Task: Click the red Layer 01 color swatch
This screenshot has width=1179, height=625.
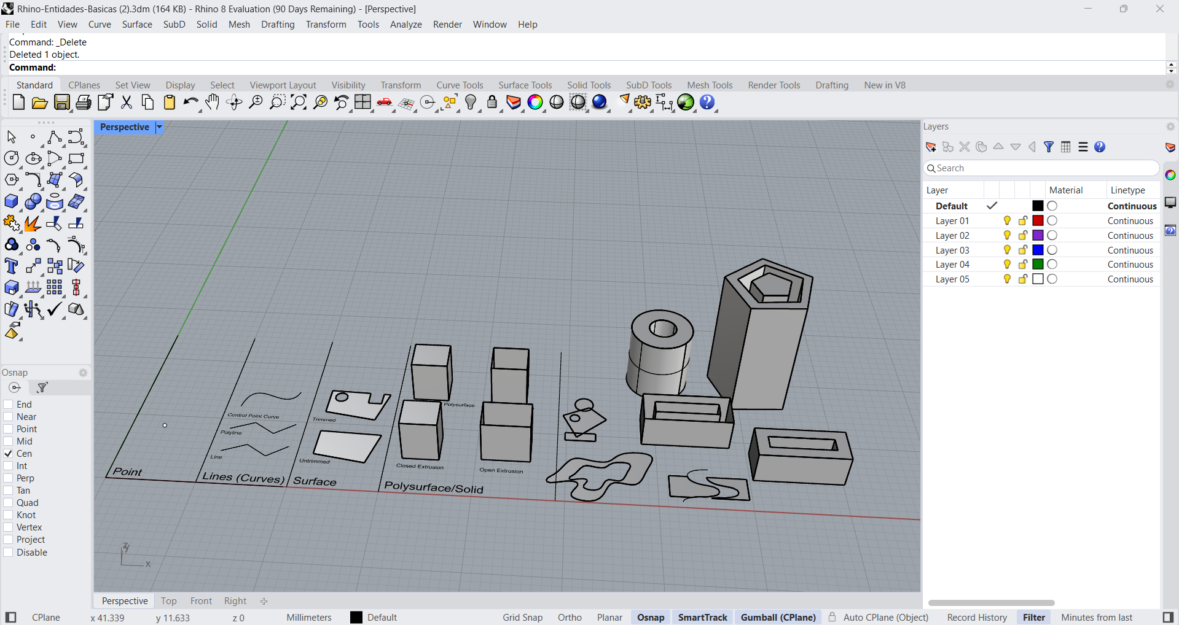Action: 1038,221
